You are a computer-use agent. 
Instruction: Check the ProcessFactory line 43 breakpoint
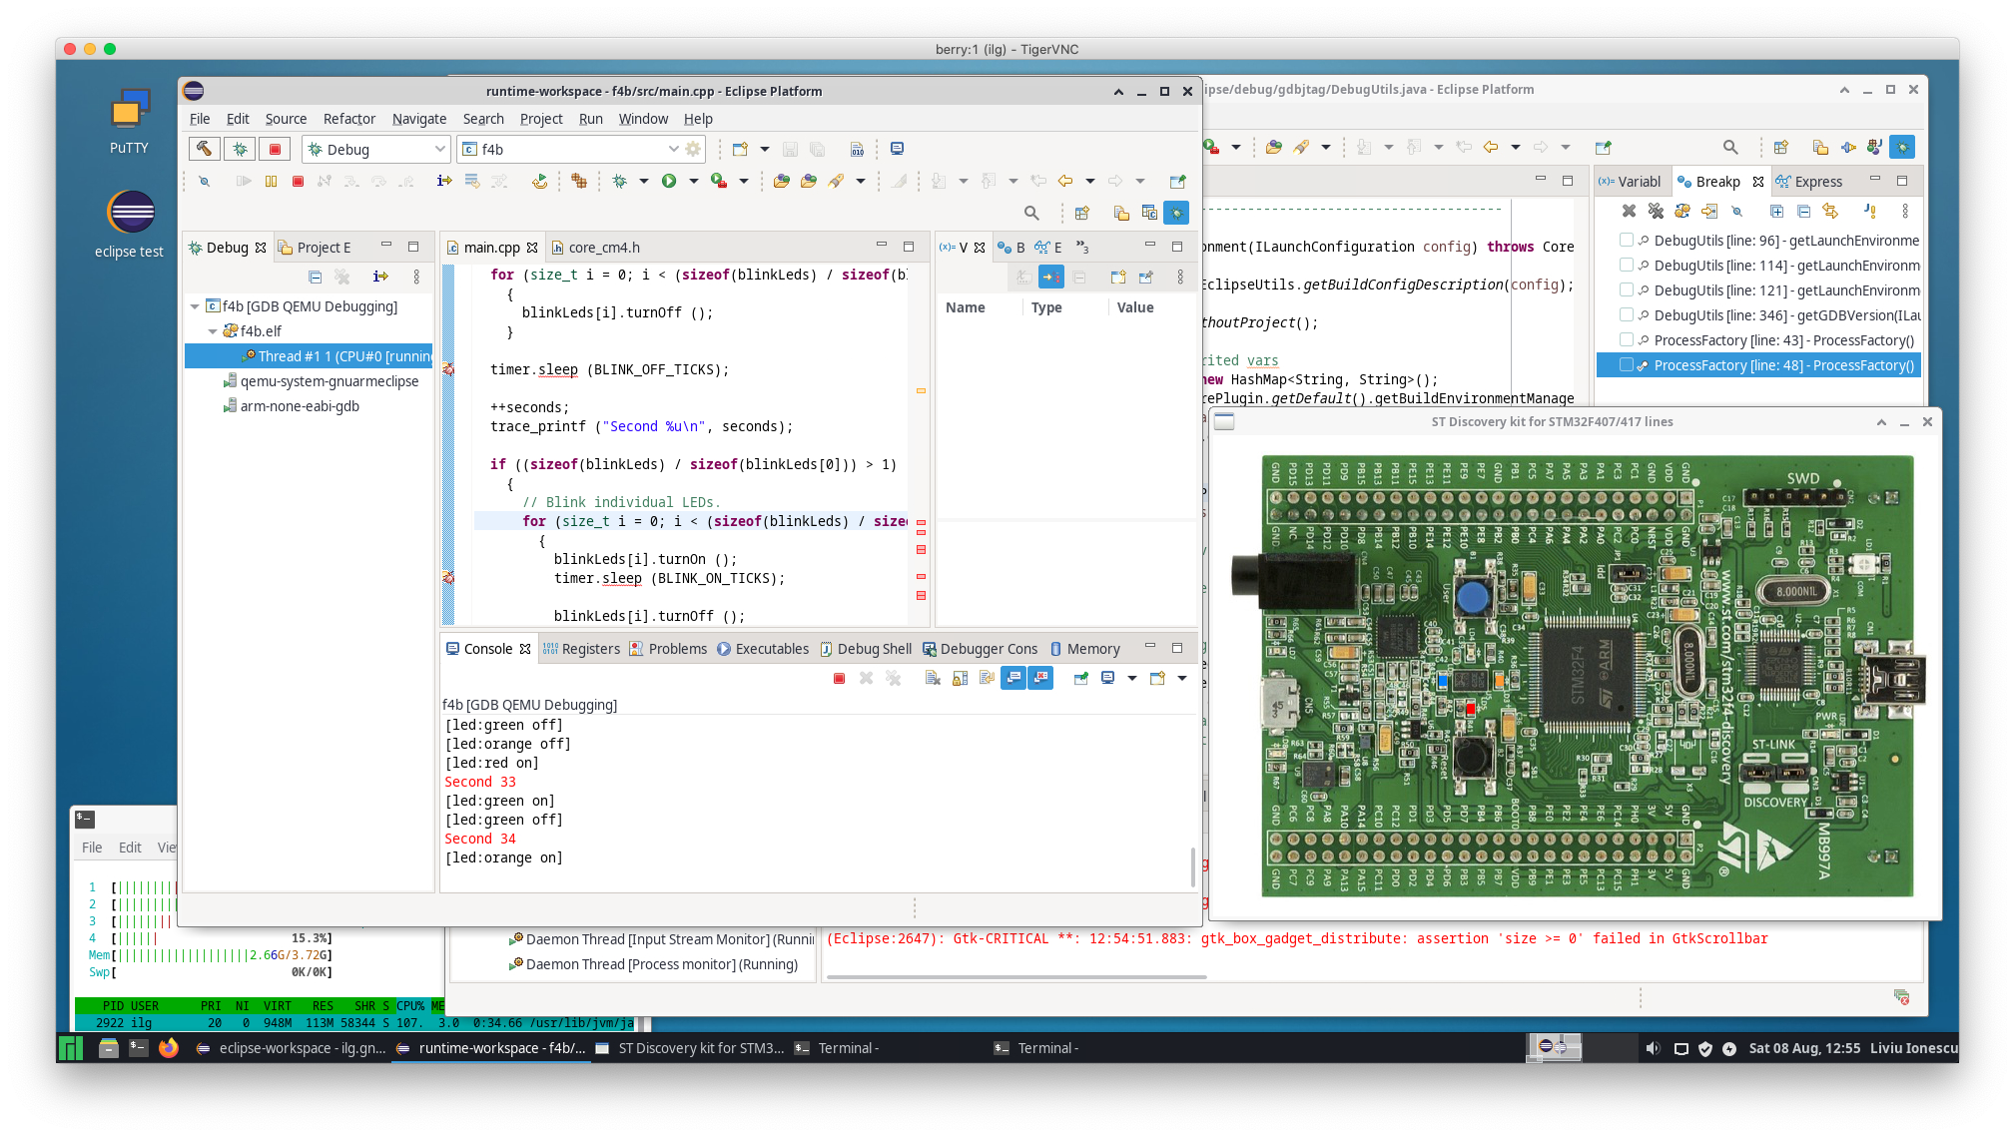point(1627,339)
